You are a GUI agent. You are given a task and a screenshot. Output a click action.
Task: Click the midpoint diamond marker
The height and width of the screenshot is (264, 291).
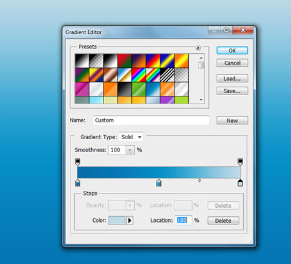point(200,181)
